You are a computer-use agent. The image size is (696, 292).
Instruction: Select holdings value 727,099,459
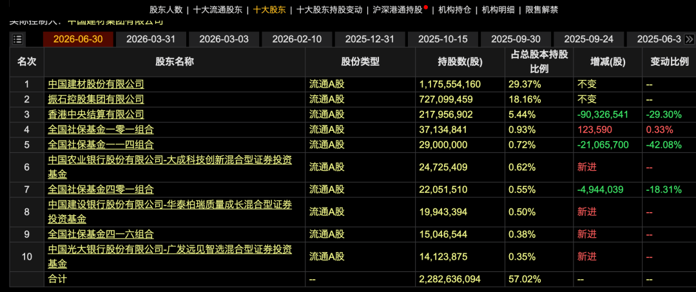pyautogui.click(x=446, y=99)
